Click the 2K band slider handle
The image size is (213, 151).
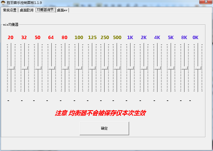[144, 68]
